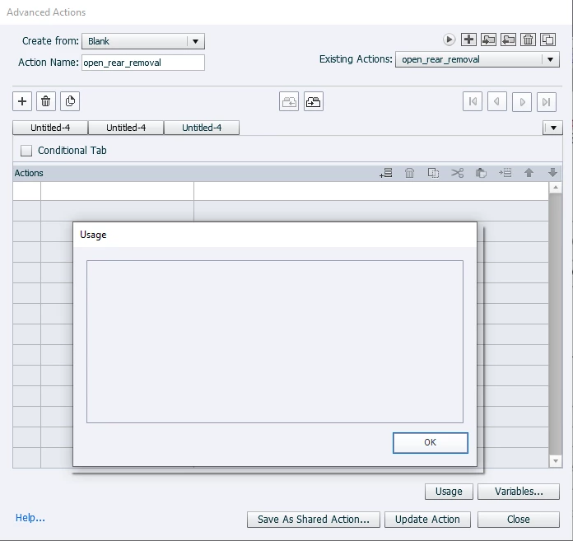Viewport: 573px width, 541px height.
Task: Click the actions list scroll down arrow
Action: click(556, 461)
